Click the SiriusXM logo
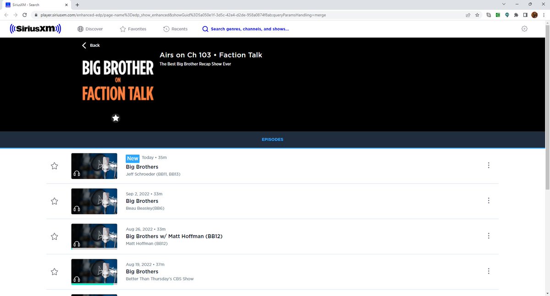This screenshot has height=296, width=550. (35, 29)
